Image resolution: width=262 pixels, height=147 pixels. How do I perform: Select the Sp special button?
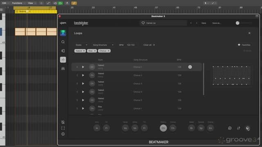point(201,128)
